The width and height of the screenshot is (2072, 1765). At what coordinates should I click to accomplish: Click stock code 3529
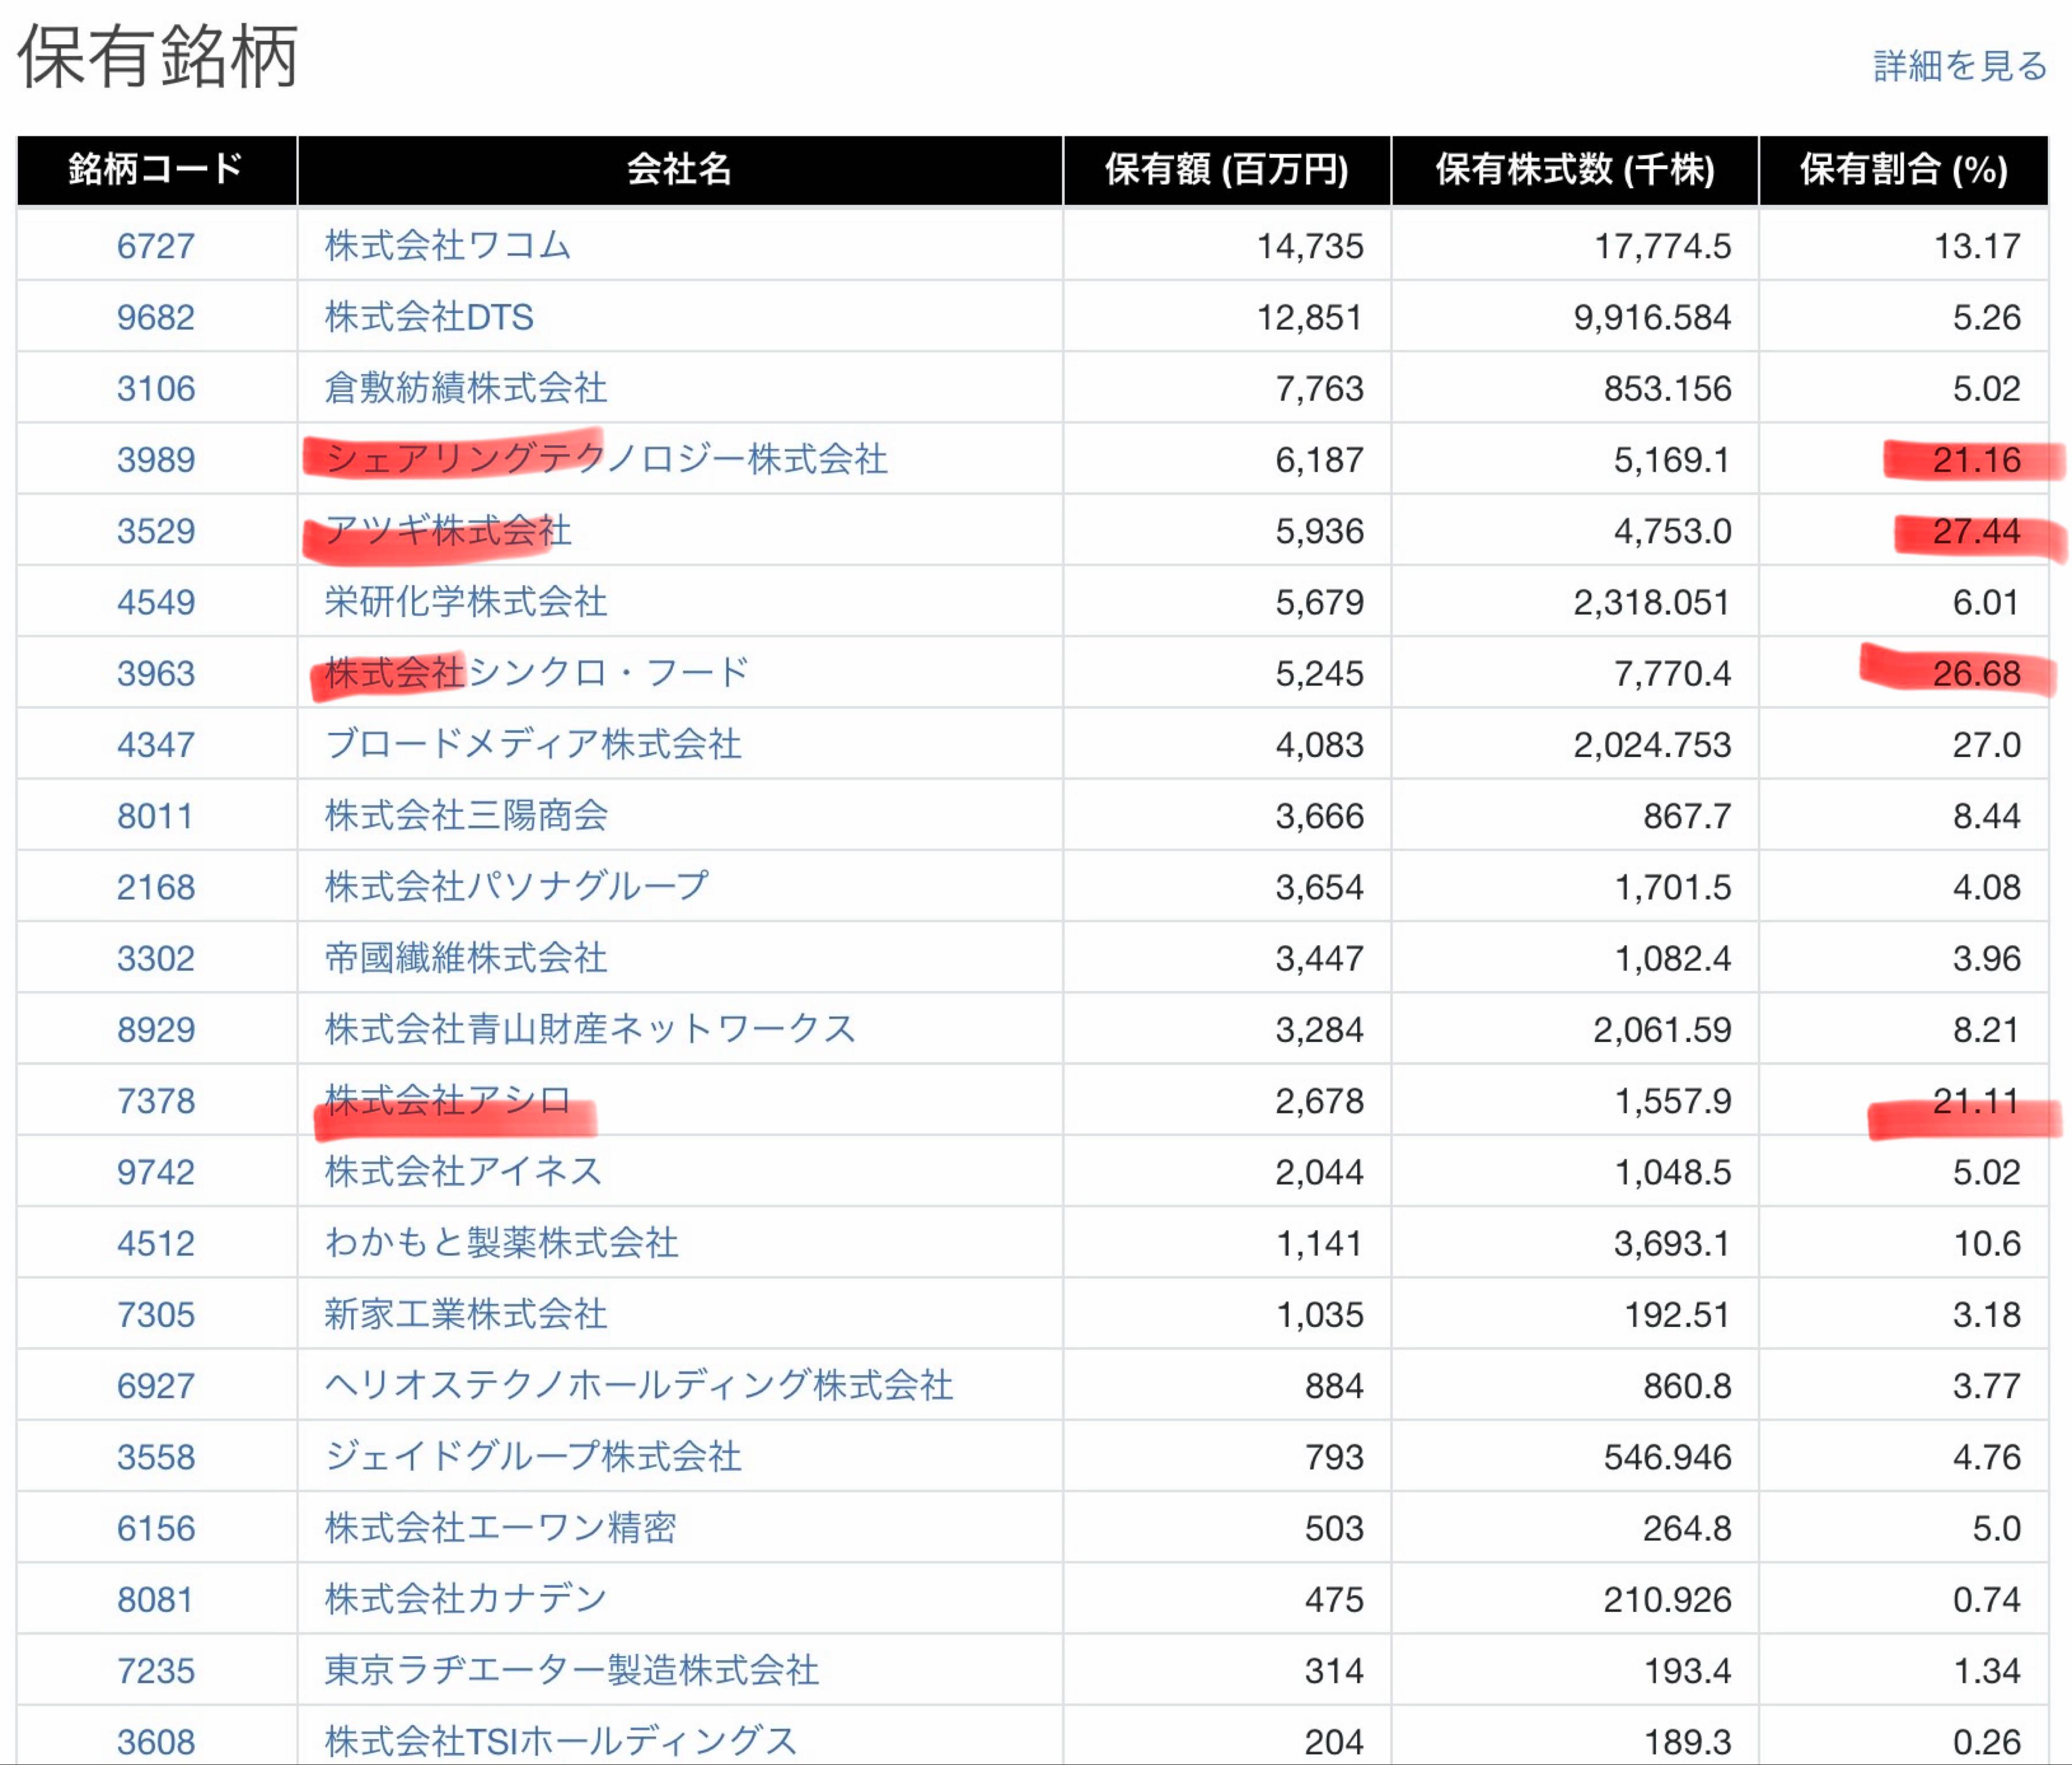pos(155,531)
